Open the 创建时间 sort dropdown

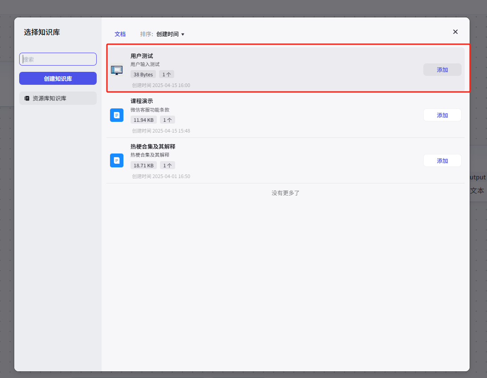click(x=170, y=34)
